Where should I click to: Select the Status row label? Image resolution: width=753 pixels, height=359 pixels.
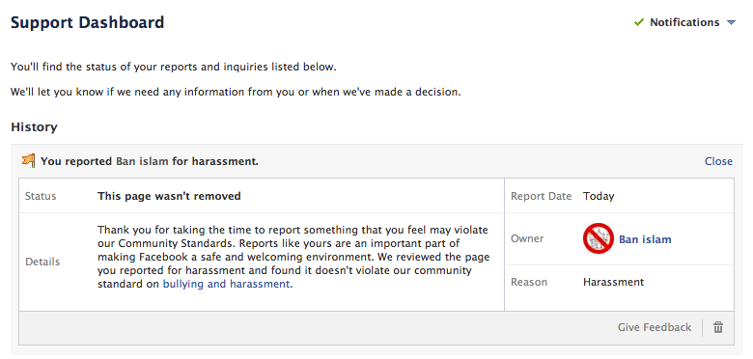pyautogui.click(x=41, y=196)
